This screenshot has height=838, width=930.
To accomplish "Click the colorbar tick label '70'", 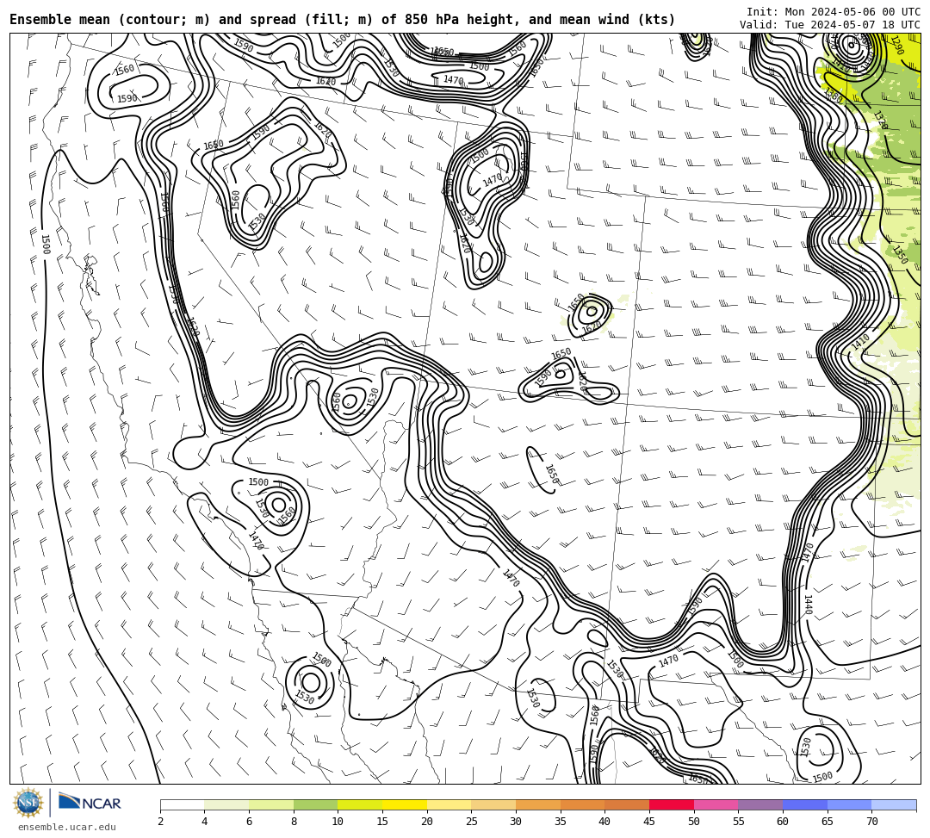I will coord(871,822).
